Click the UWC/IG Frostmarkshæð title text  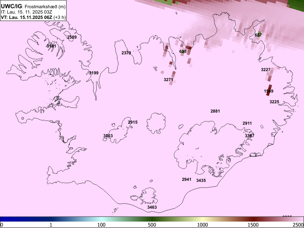pos(33,6)
